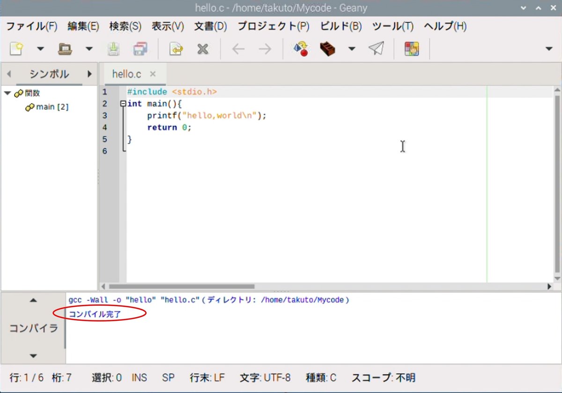Click line number 6 in the margin
This screenshot has height=393, width=562.
point(105,151)
